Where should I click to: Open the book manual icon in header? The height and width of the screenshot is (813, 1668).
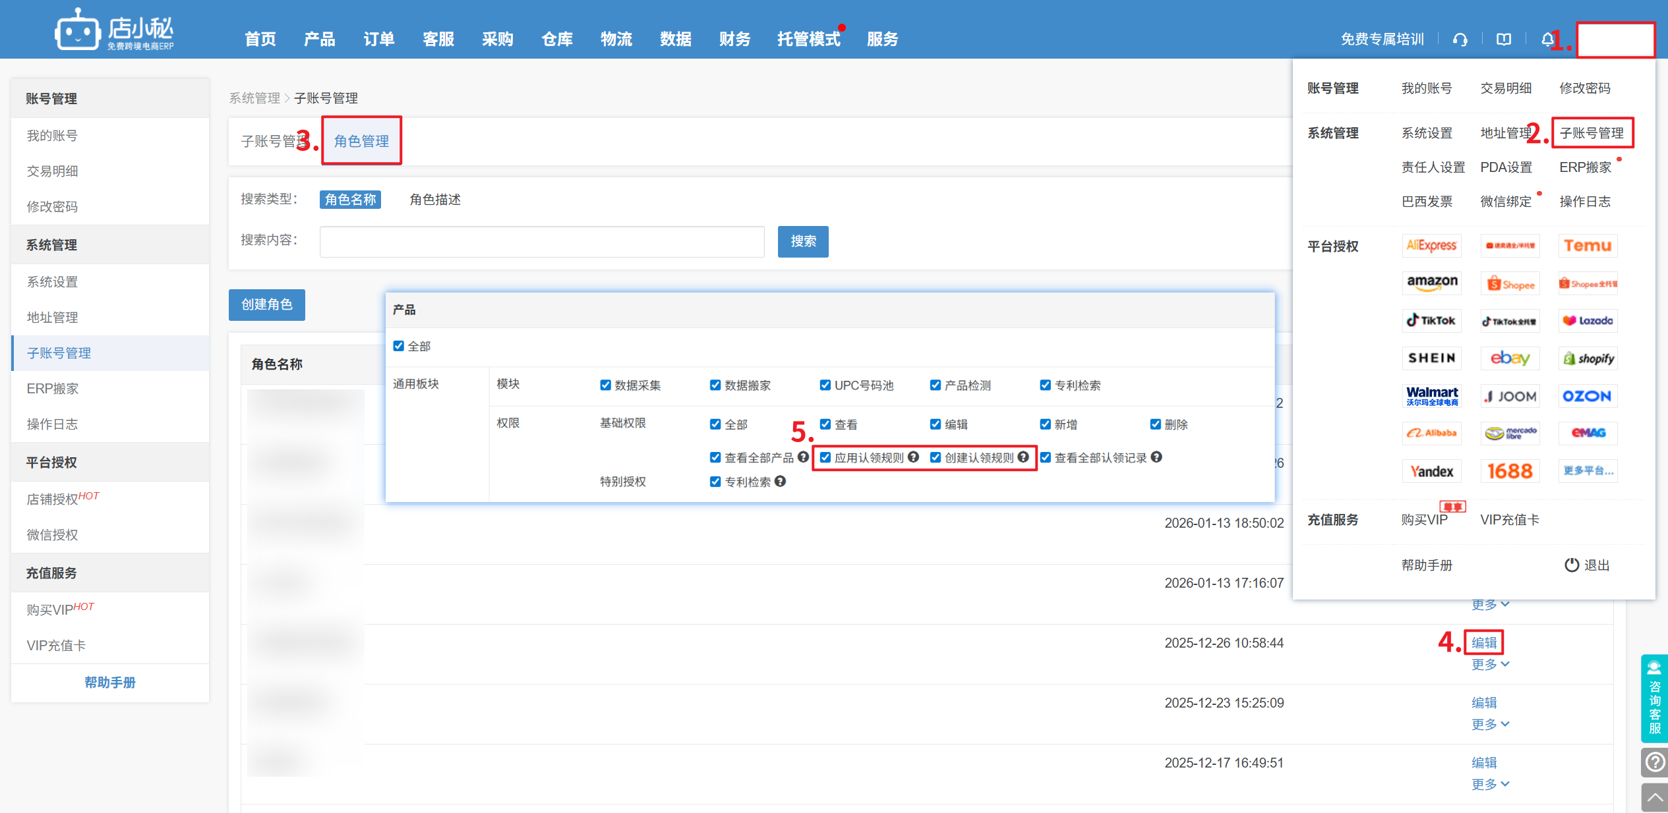click(x=1503, y=40)
